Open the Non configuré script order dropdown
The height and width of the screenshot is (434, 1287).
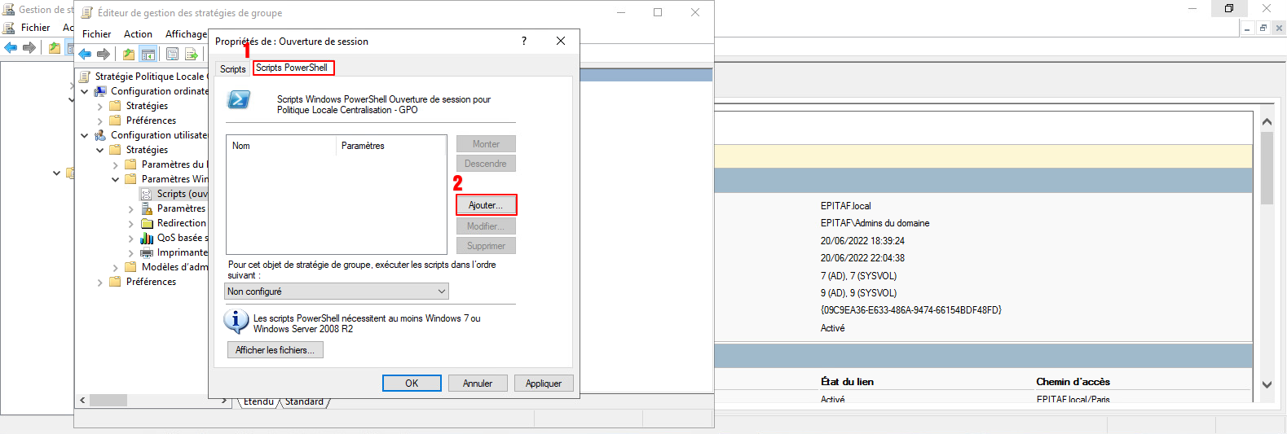point(337,292)
